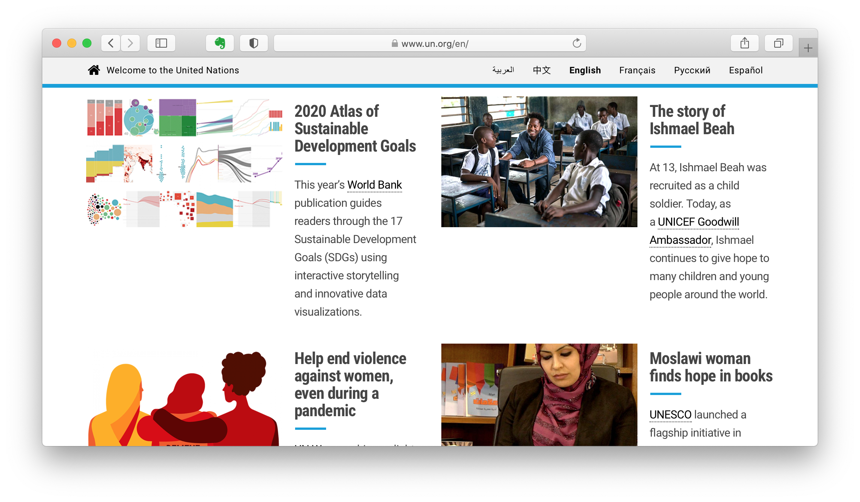Click the SDG data charts thumbnail
Screen dimensions: 860x502
click(x=184, y=162)
